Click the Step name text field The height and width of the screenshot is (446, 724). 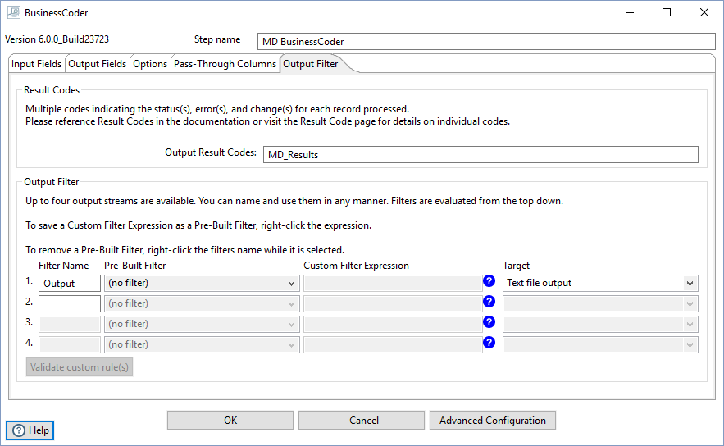coord(486,42)
